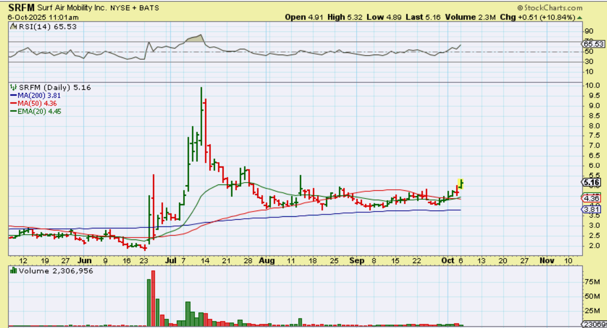Click the green EMA(20) legend line swatch

point(14,112)
